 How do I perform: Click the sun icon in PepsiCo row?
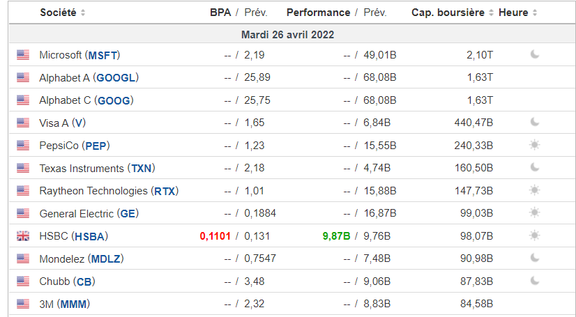[535, 145]
